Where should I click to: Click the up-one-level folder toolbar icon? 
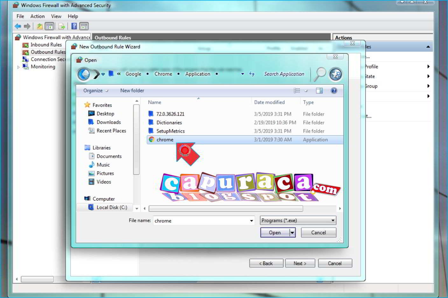(x=40, y=26)
